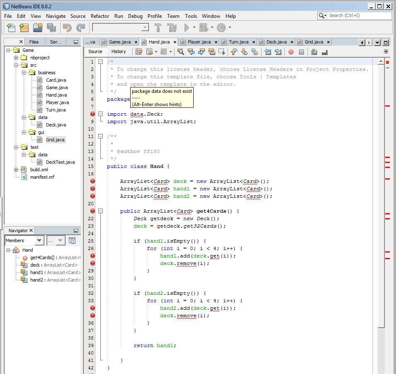Click the Open Project toolbar icon
Image resolution: width=396 pixels, height=374 pixels.
pos(38,28)
